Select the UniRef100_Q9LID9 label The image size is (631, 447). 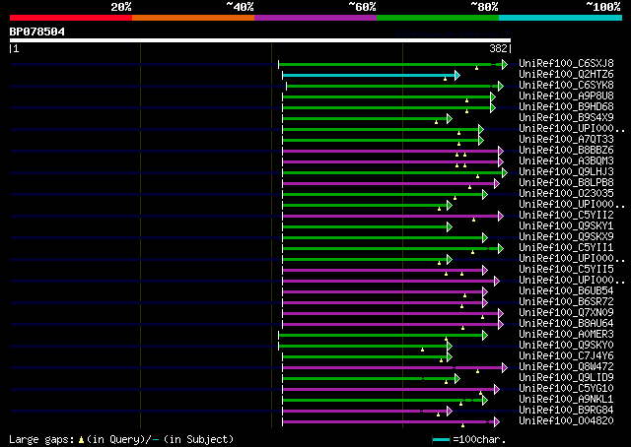point(566,378)
